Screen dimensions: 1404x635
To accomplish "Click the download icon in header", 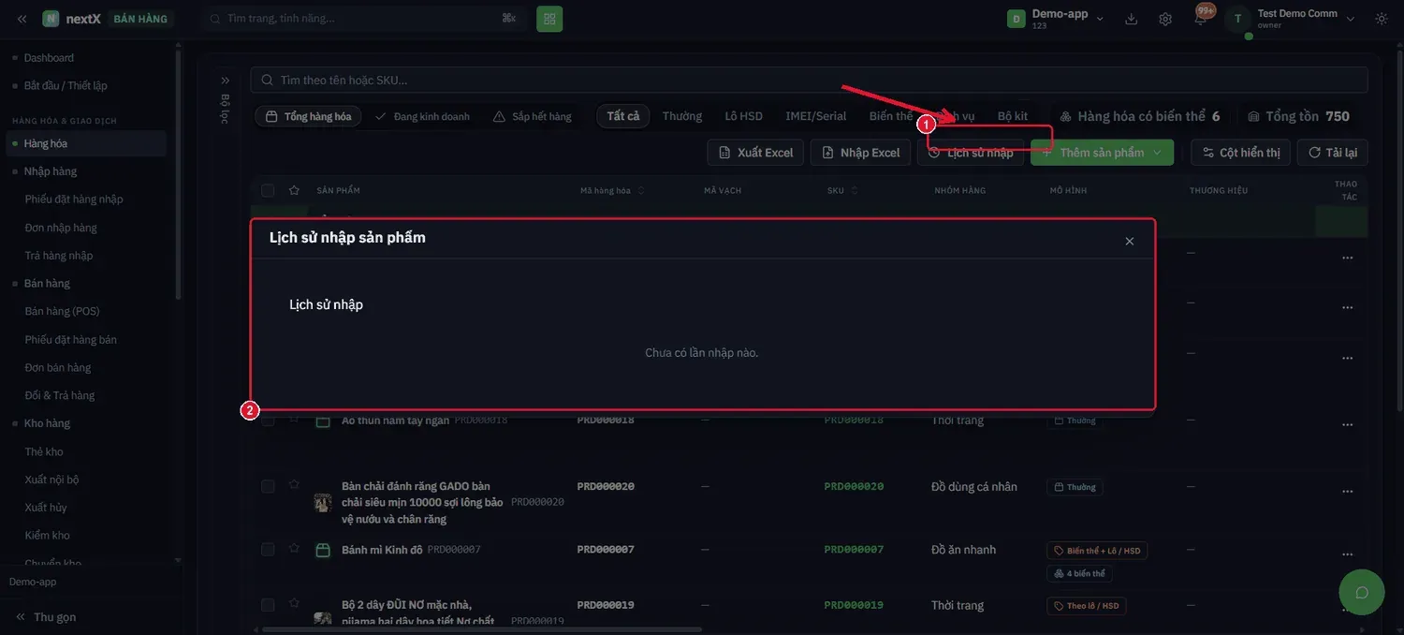I will click(1132, 19).
